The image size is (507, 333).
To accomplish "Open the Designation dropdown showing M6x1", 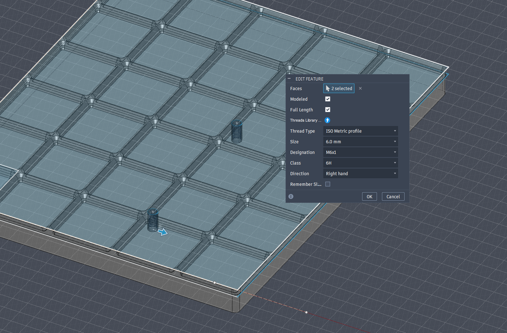I will [x=361, y=152].
